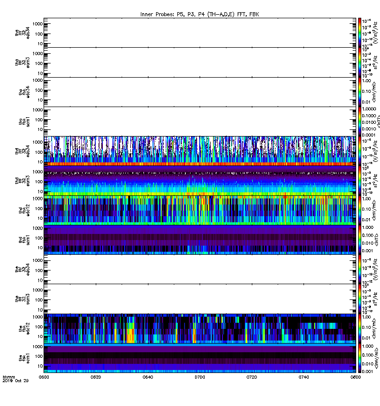Click the '0640' time axis label
Image resolution: width=380 pixels, height=406 pixels.
pos(148,377)
